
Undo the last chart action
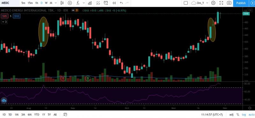[x=121, y=3]
